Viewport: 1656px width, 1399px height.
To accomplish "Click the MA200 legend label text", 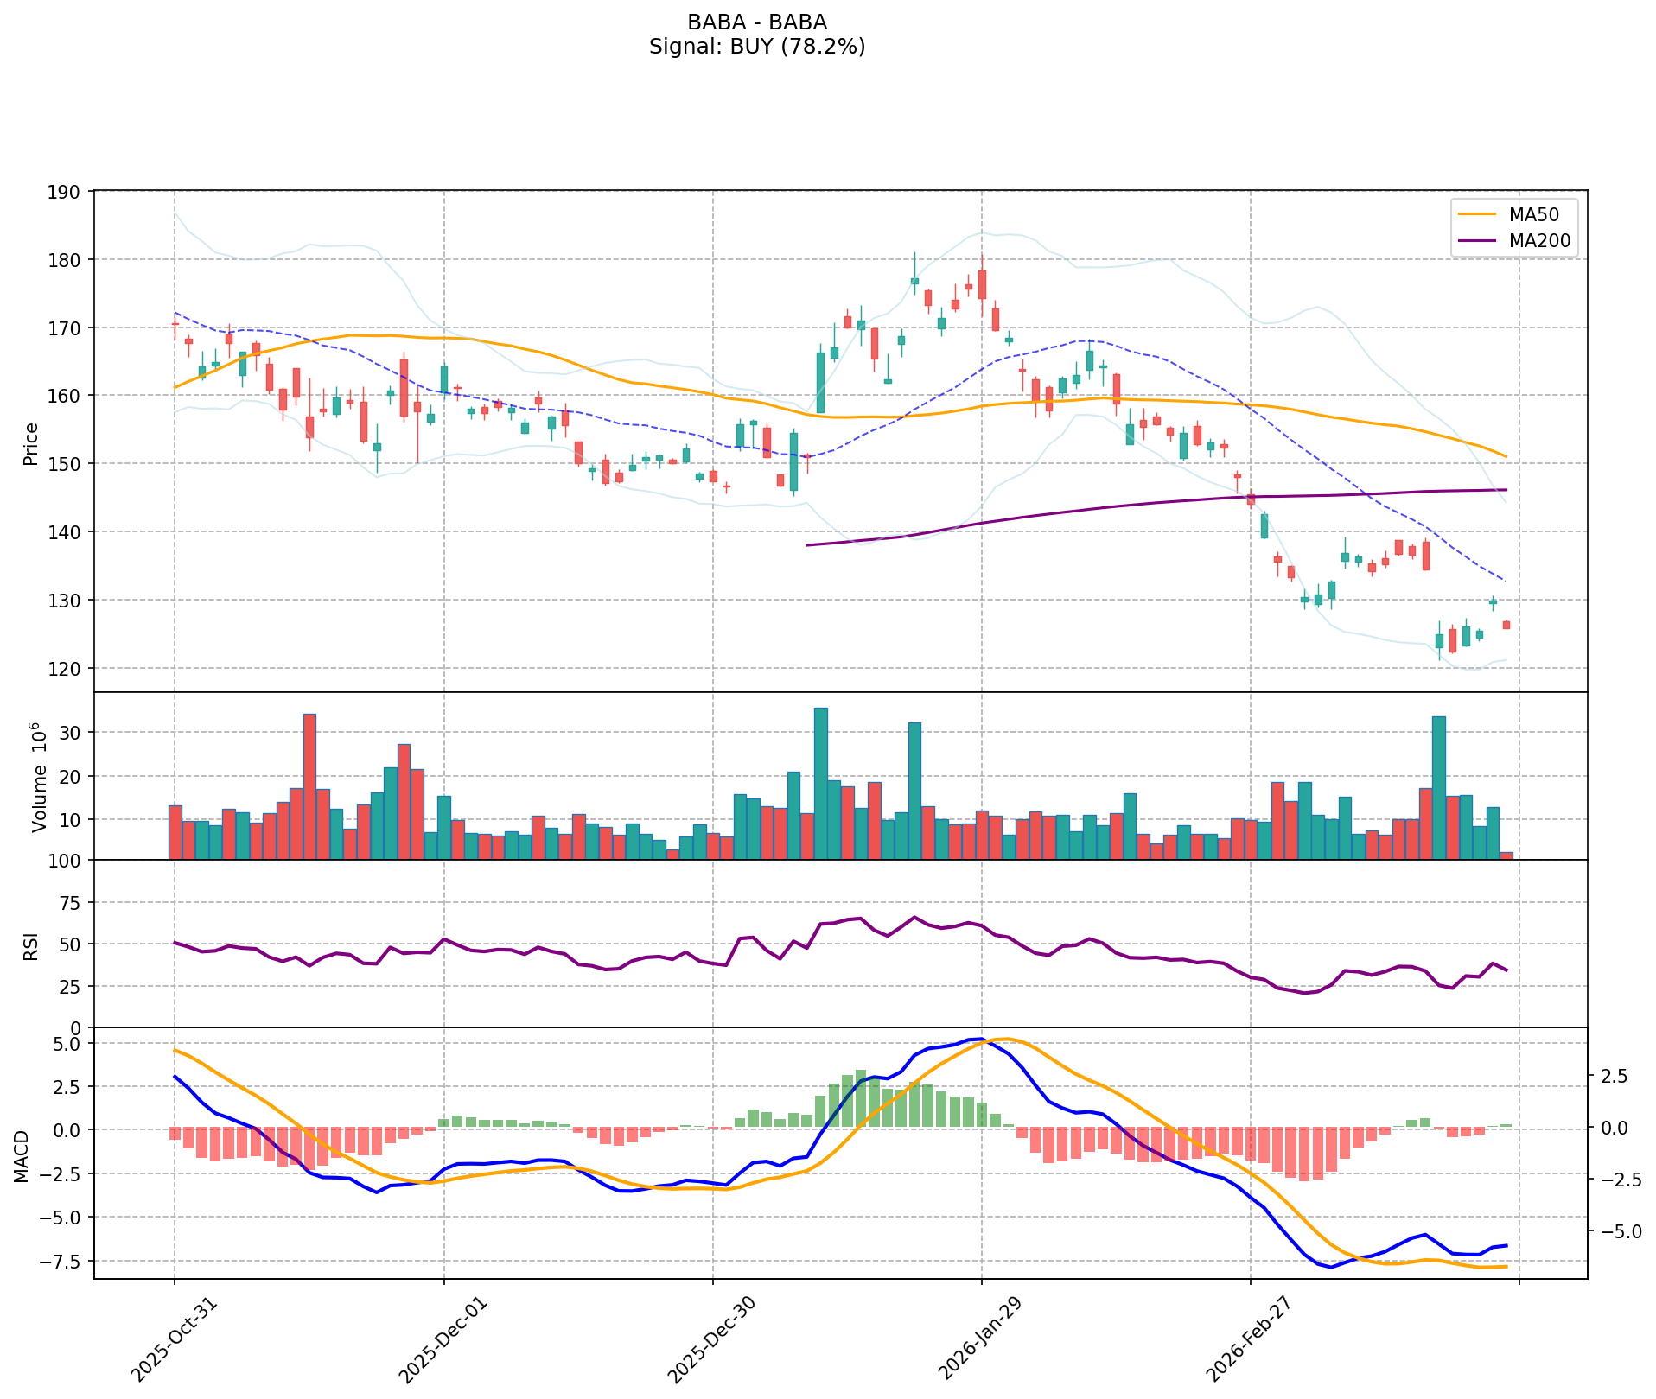I will pos(1539,241).
